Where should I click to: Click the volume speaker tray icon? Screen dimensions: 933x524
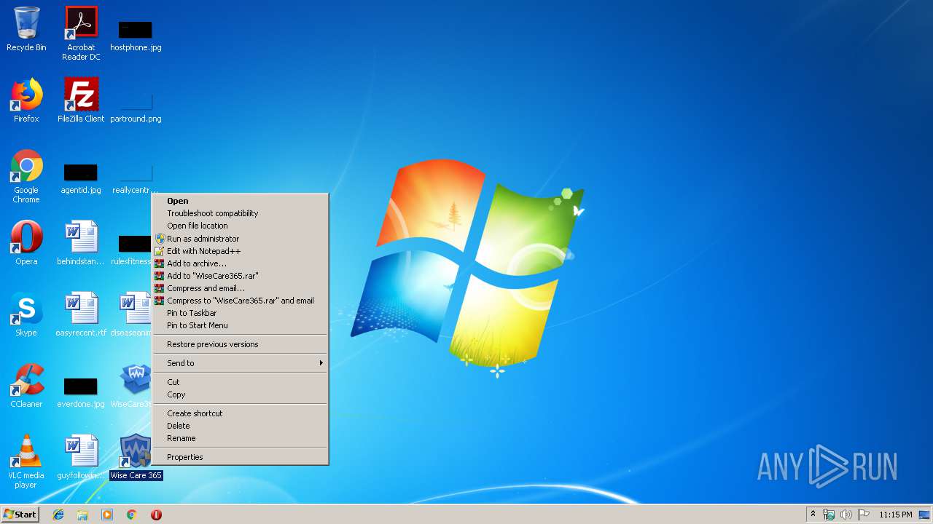click(x=846, y=515)
